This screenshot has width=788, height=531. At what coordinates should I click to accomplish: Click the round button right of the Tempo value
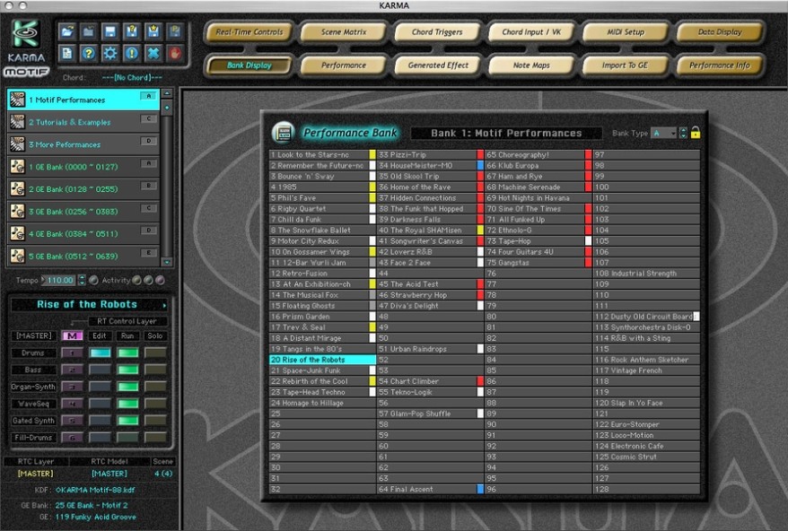pos(93,281)
